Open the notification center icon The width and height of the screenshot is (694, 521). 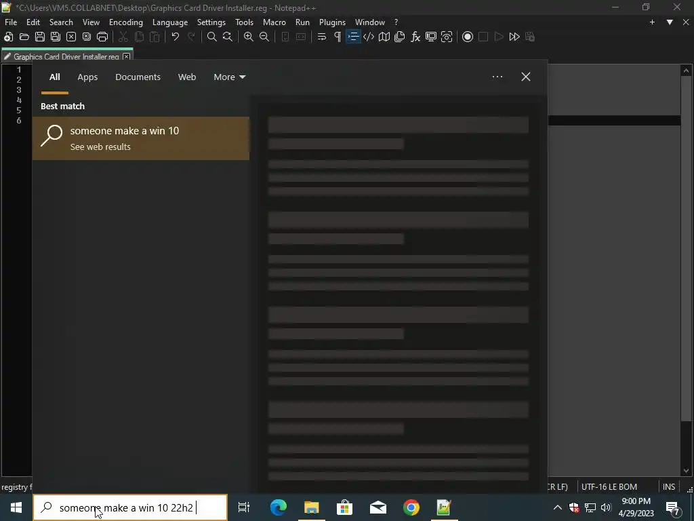[x=673, y=507]
